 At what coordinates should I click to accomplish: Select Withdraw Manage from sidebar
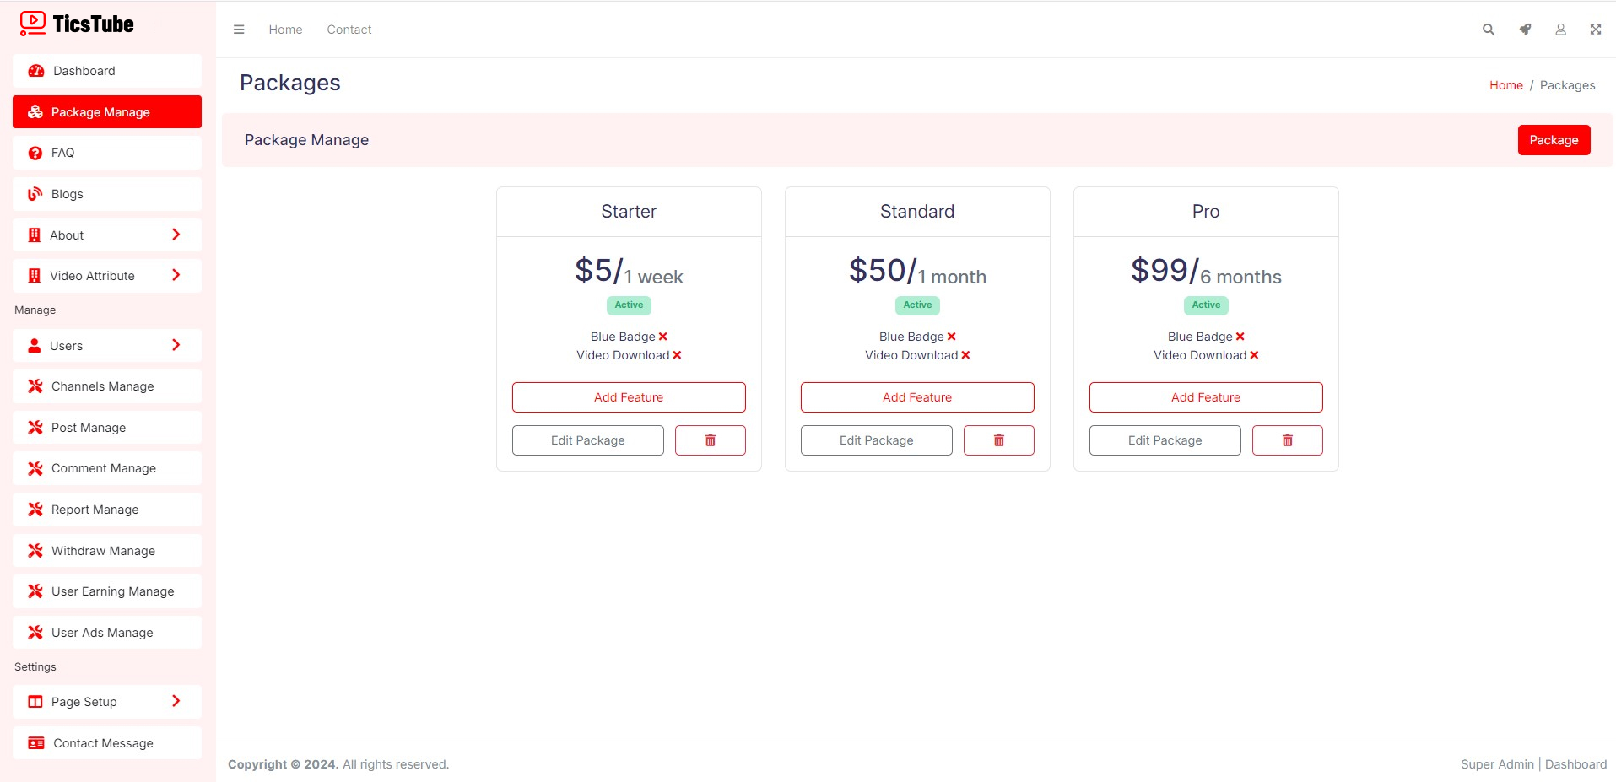103,551
